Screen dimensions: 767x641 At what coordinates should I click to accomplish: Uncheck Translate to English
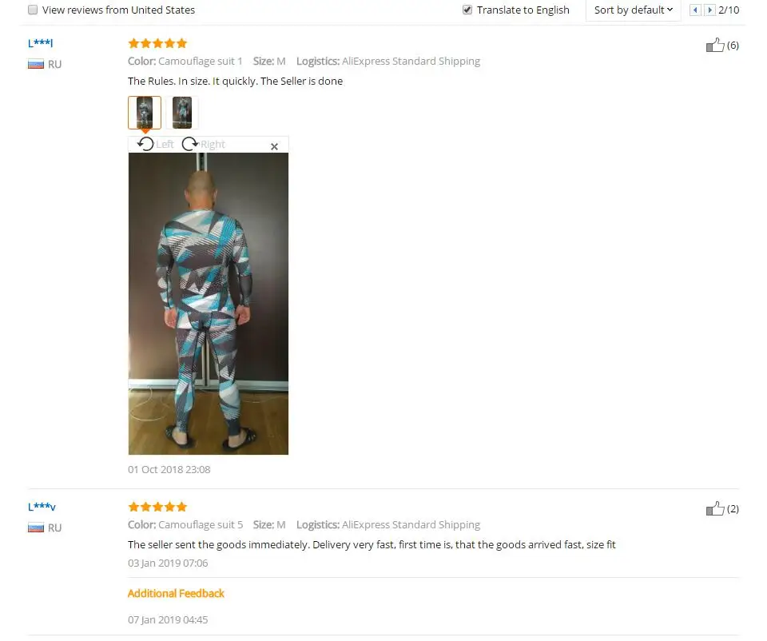[467, 10]
